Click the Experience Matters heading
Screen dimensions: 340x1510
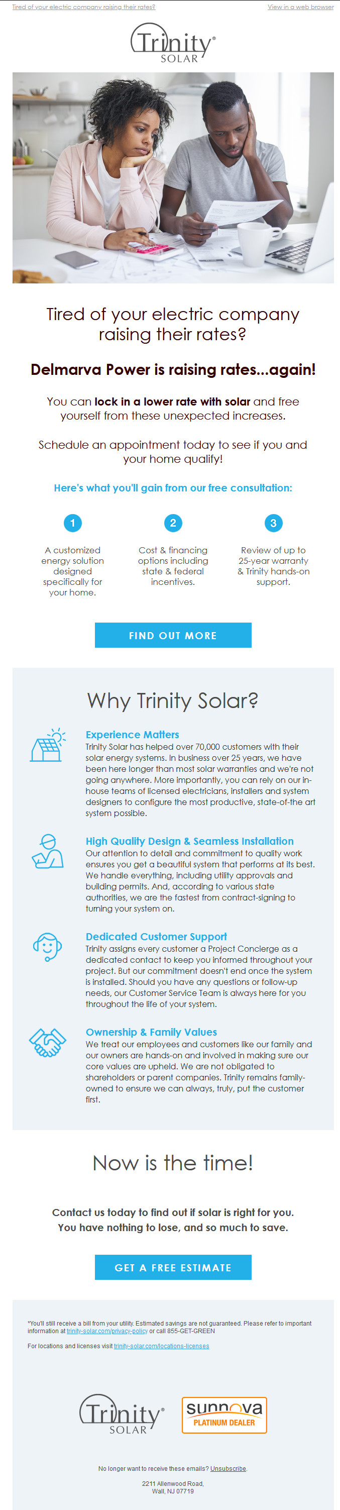(133, 735)
